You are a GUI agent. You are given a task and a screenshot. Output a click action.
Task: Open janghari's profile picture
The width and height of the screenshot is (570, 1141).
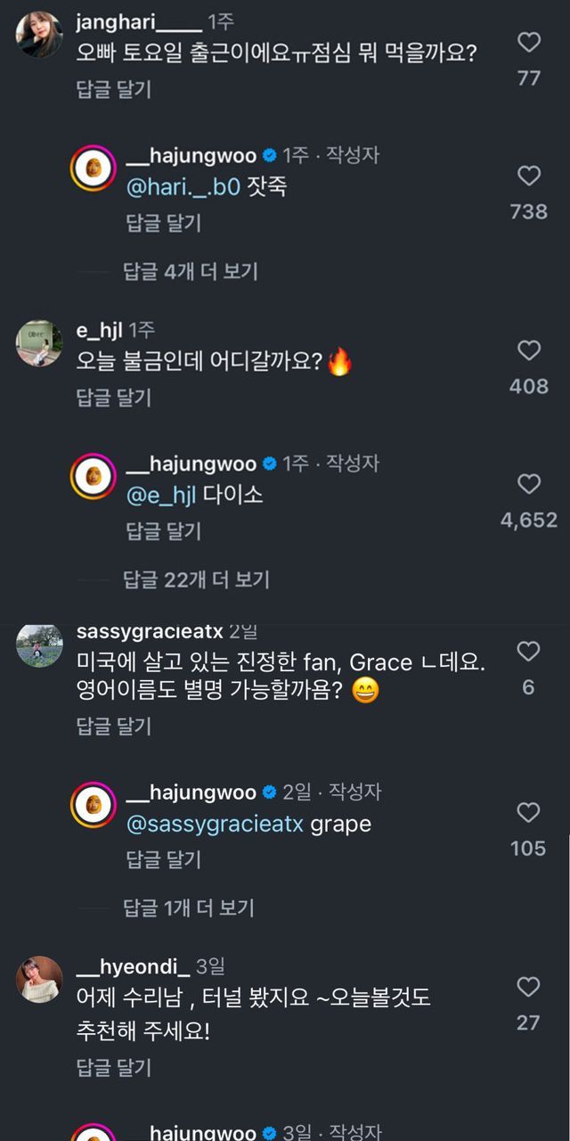click(40, 35)
